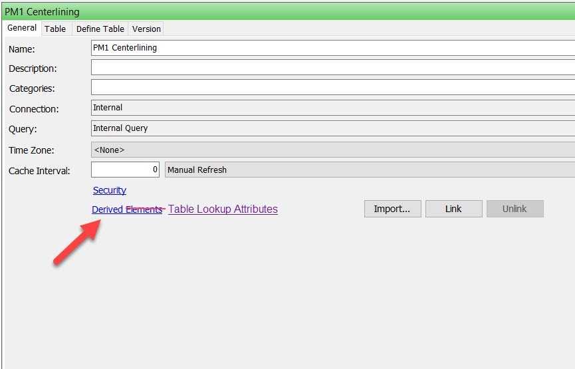The image size is (575, 369).
Task: Click the PM1 Centerlining green title bar
Action: (287, 11)
